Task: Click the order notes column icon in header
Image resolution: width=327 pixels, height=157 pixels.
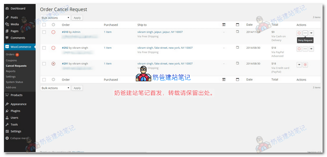Action: (x=237, y=25)
